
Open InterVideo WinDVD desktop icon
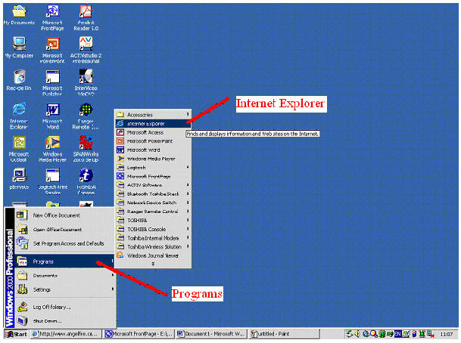tap(86, 82)
